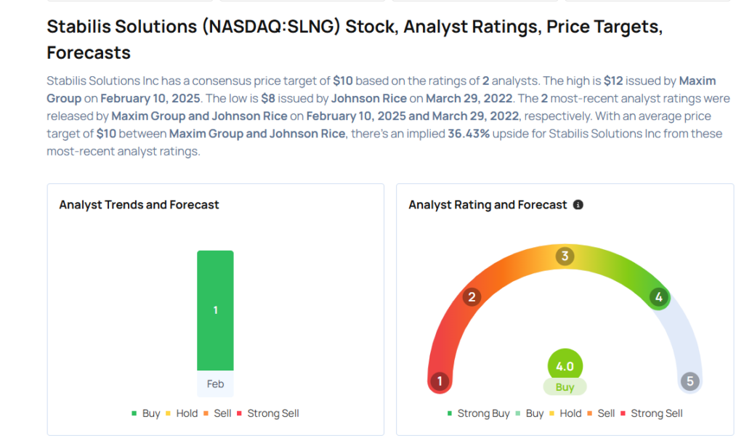
Task: Click the first bold Maxim Group mention
Action: (x=697, y=81)
